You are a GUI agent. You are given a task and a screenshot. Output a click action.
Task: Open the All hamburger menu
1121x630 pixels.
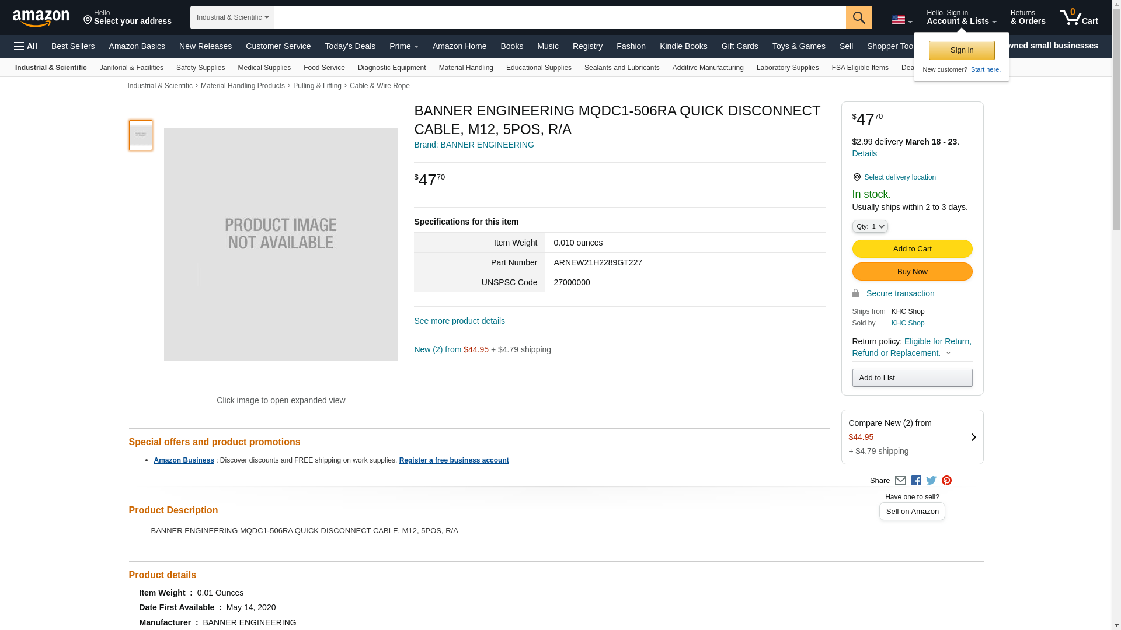(26, 46)
